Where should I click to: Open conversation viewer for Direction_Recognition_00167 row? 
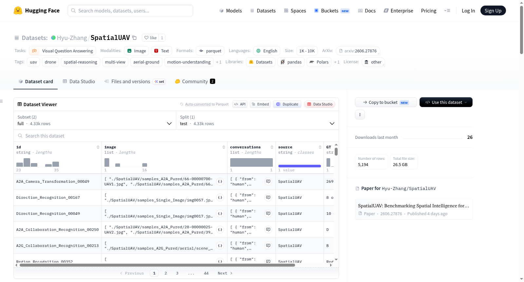[268, 197]
